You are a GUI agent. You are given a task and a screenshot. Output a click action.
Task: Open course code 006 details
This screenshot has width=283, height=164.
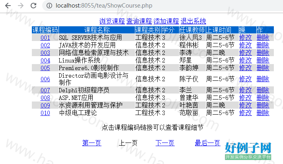tap(45, 79)
